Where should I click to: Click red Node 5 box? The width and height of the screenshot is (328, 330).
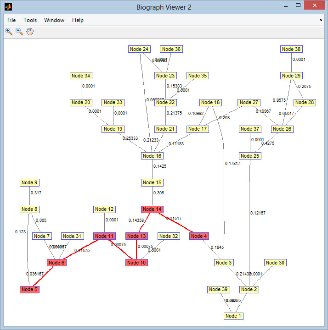point(30,290)
